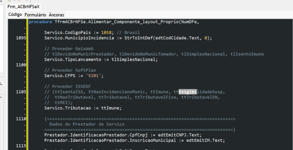Click 'Servico.Tributacao' identifier
The width and height of the screenshot is (293, 150).
(68, 108)
